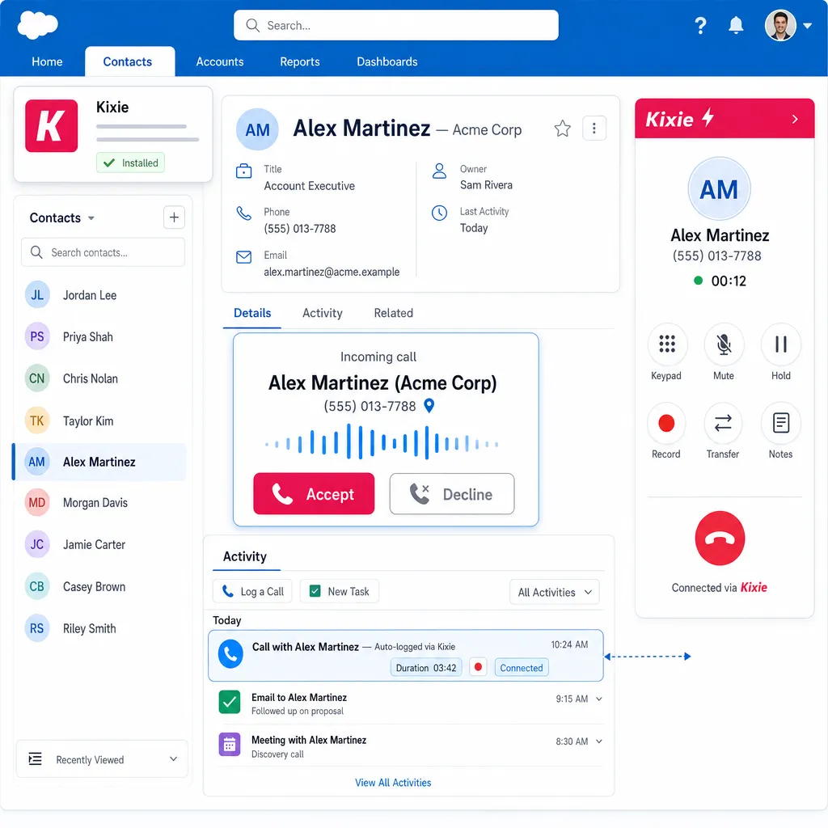Expand the Email to Alex Martinez entry

click(599, 699)
